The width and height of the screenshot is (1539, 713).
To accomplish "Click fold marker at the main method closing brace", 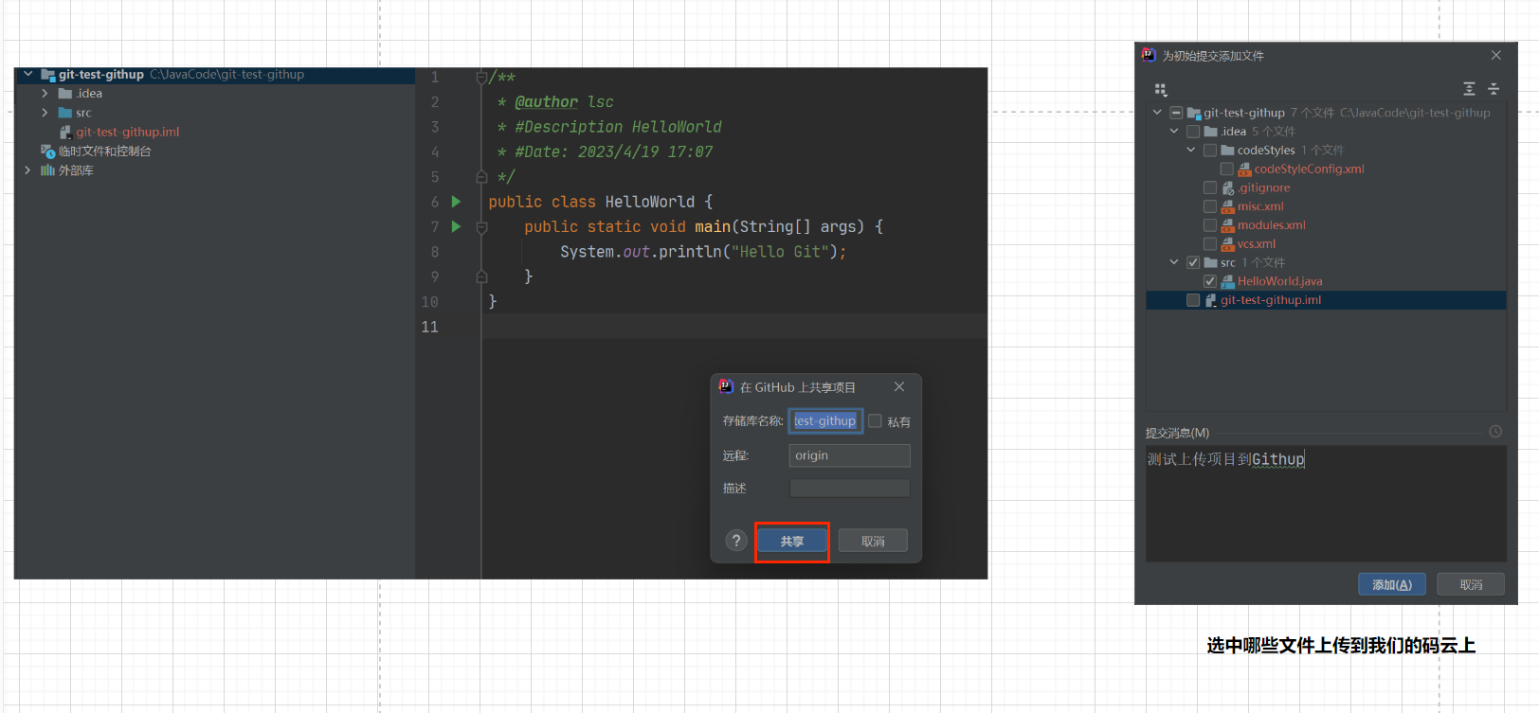I will [x=481, y=276].
